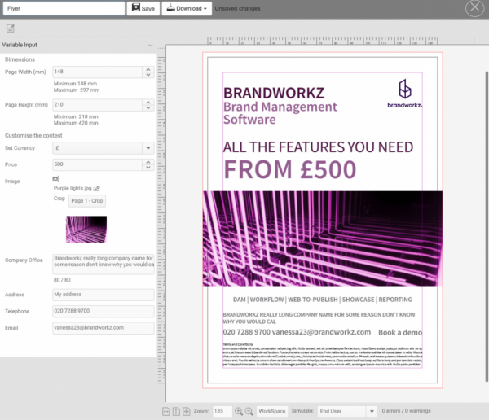Image resolution: width=489 pixels, height=420 pixels.
Task: Click the Zoom value field showing 135
Action: coord(222,411)
